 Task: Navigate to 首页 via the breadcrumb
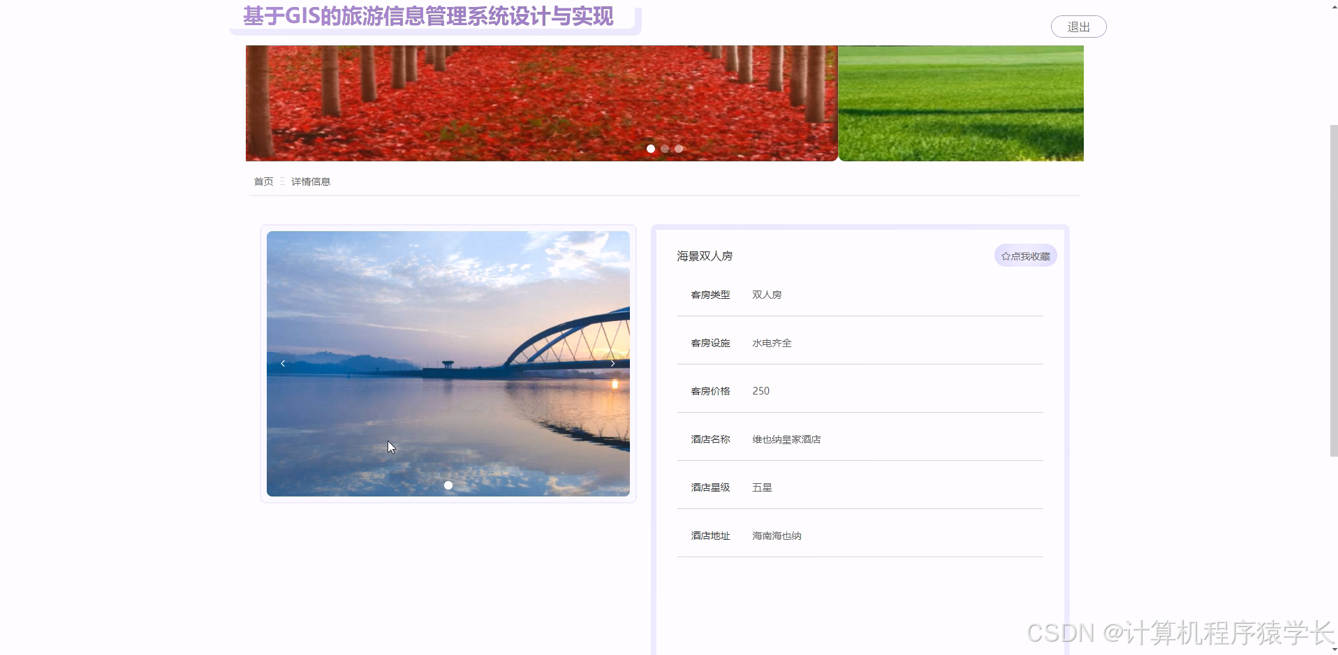[263, 181]
